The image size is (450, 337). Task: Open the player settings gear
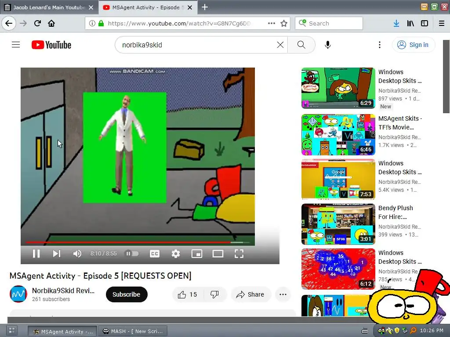pyautogui.click(x=176, y=254)
